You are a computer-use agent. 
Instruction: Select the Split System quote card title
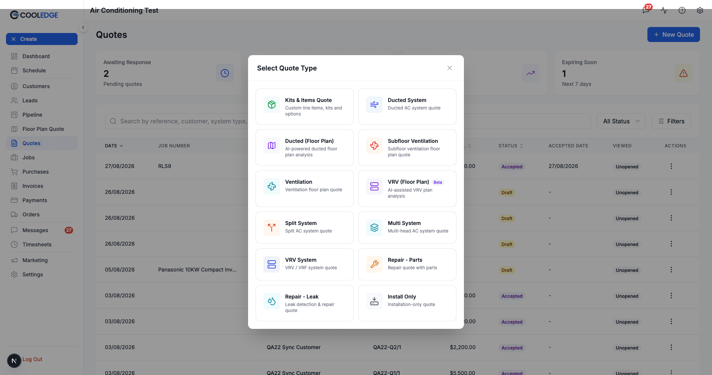pyautogui.click(x=301, y=223)
